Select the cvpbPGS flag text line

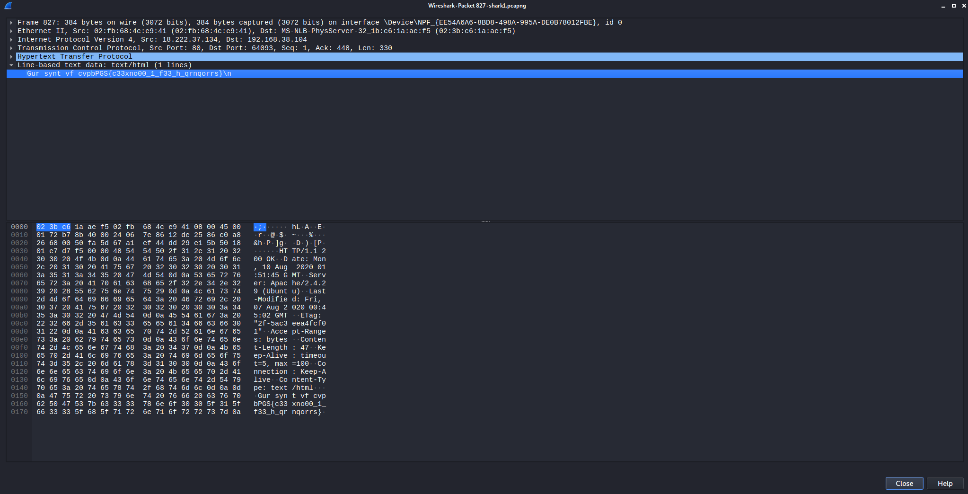coord(128,73)
